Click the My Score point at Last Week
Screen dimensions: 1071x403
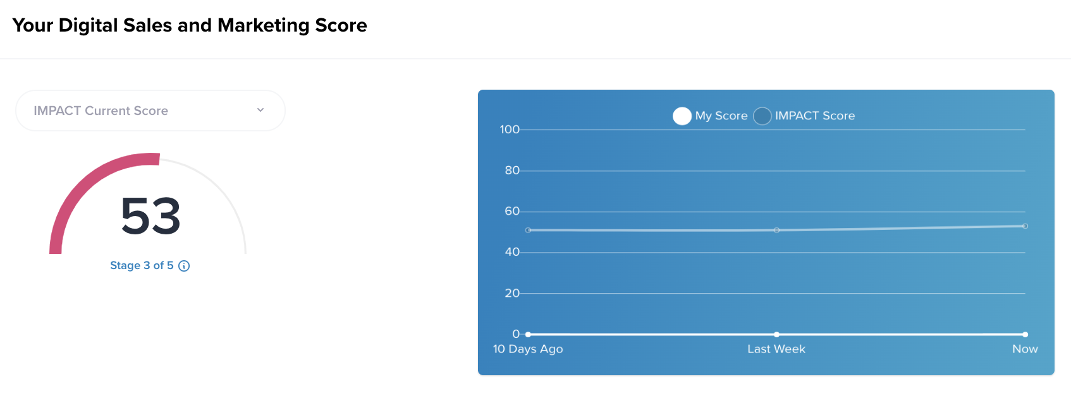[x=776, y=334]
